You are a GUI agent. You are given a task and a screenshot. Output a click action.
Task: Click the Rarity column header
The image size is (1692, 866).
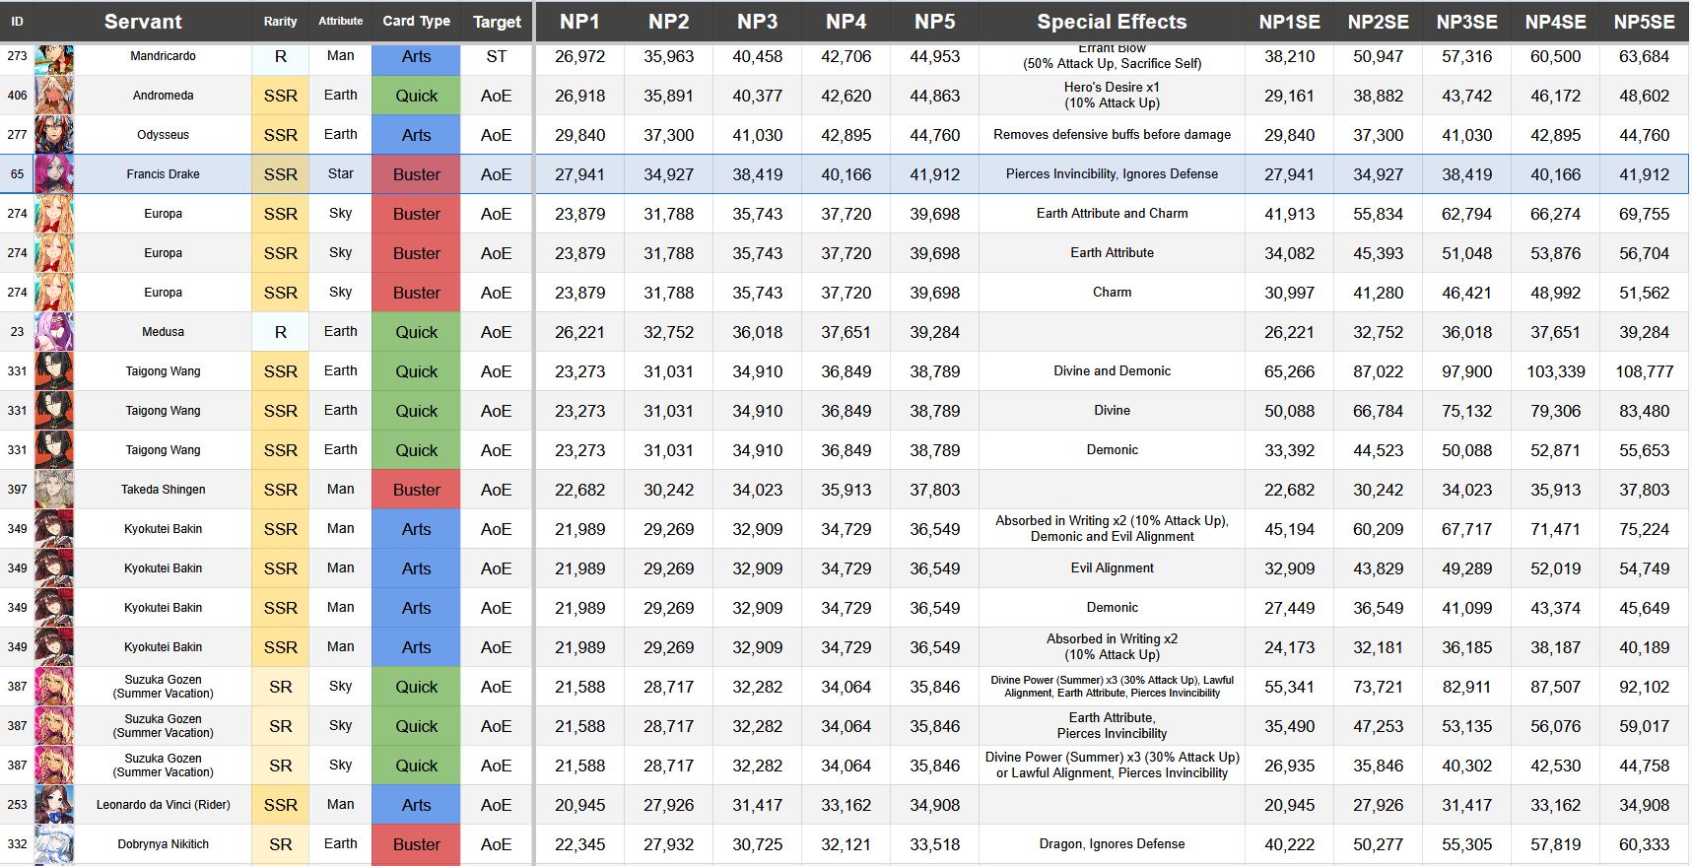(281, 21)
